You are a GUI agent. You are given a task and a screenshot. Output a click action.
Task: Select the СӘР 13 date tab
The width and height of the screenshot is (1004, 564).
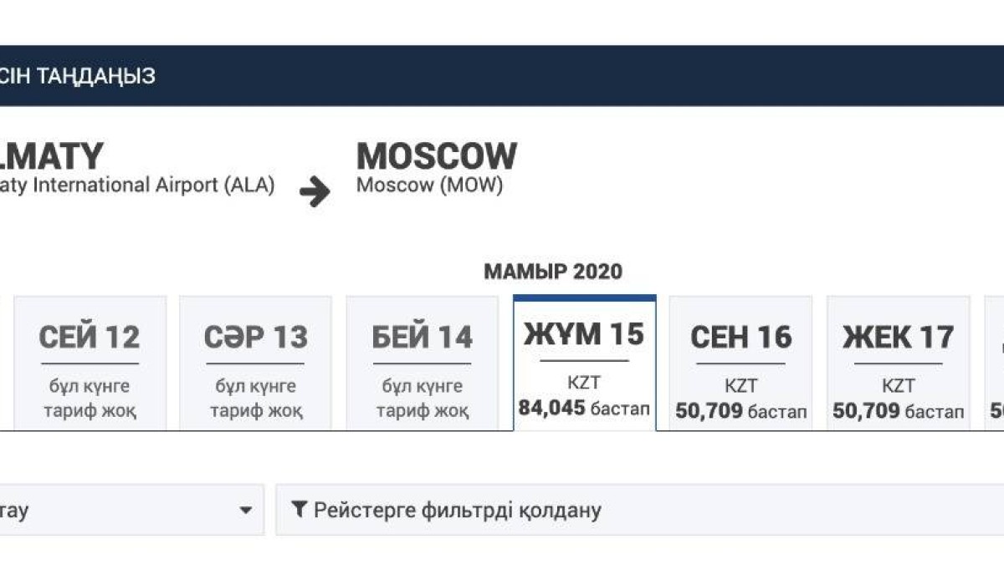(x=255, y=363)
